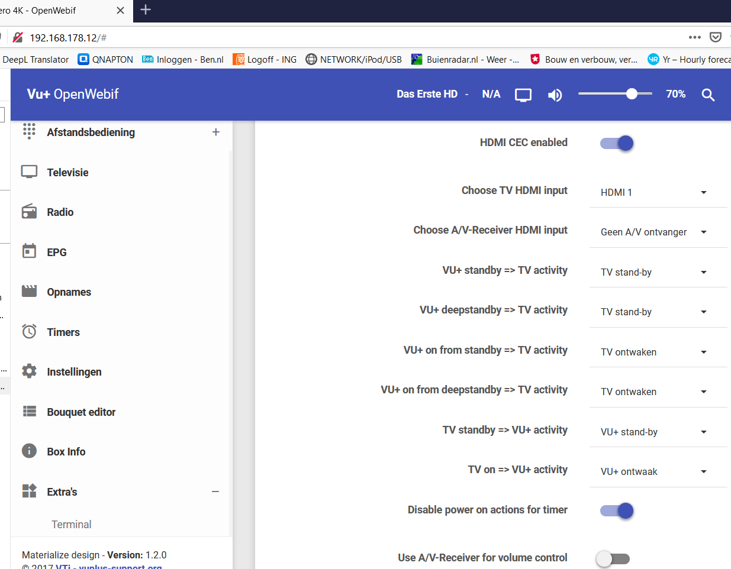Open the Buienradar.nl bookmark
Image resolution: width=731 pixels, height=569 pixels.
click(x=465, y=59)
